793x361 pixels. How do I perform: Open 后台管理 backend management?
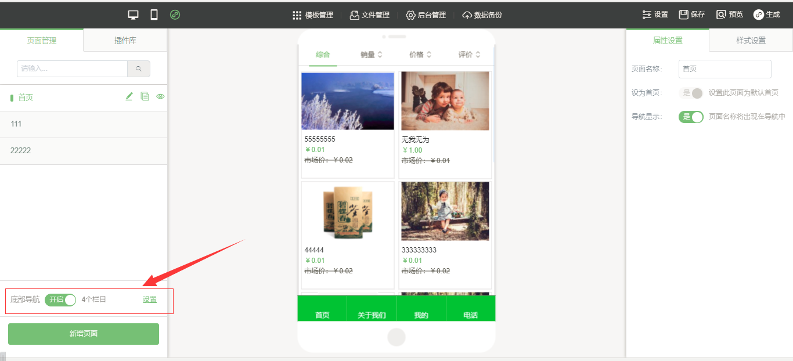click(426, 15)
